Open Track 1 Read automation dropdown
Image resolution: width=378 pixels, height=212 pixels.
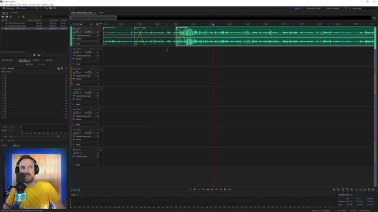coord(87,44)
